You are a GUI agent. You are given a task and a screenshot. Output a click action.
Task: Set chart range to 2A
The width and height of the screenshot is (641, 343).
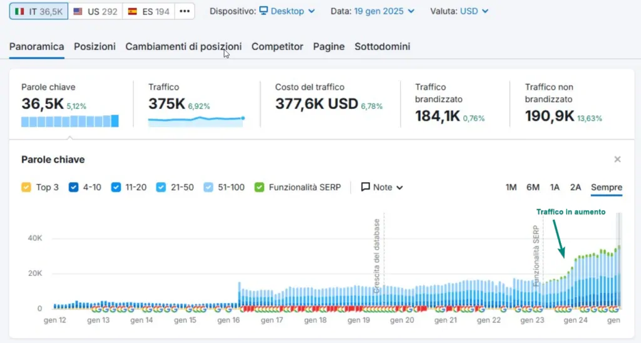(x=576, y=187)
